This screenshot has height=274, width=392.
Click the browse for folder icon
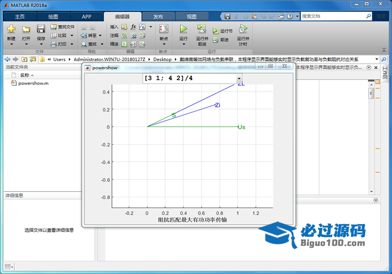[x=32, y=59]
